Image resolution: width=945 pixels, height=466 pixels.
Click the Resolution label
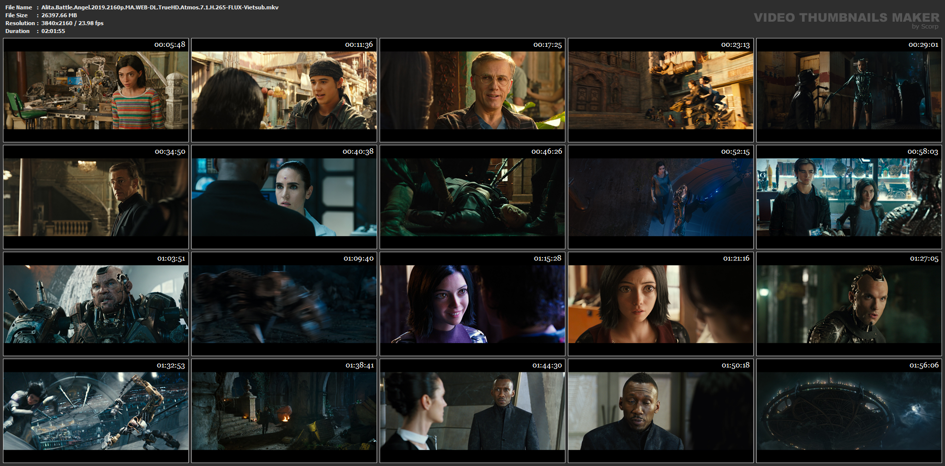pyautogui.click(x=20, y=23)
